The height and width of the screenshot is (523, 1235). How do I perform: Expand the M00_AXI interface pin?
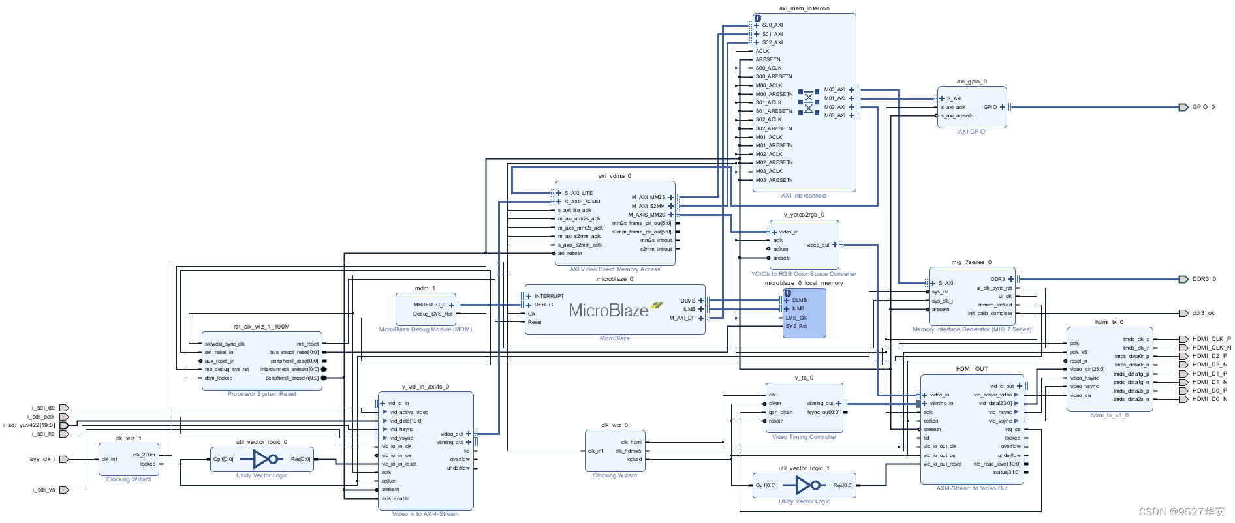pyautogui.click(x=852, y=90)
